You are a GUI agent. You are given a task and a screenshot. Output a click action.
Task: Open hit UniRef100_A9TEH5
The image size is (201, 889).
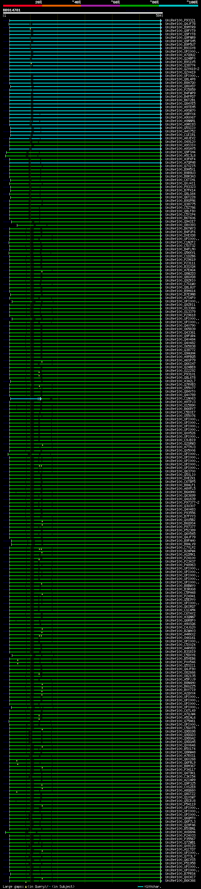180,107
